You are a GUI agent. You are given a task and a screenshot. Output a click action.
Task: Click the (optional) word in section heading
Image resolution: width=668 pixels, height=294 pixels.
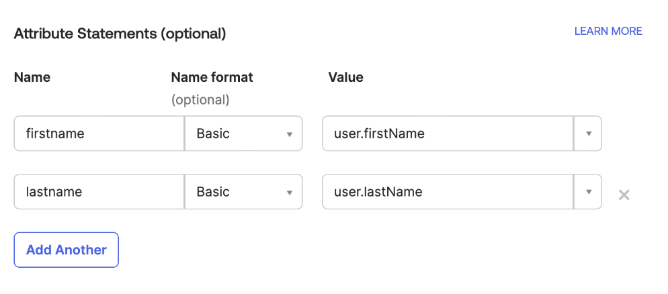193,34
